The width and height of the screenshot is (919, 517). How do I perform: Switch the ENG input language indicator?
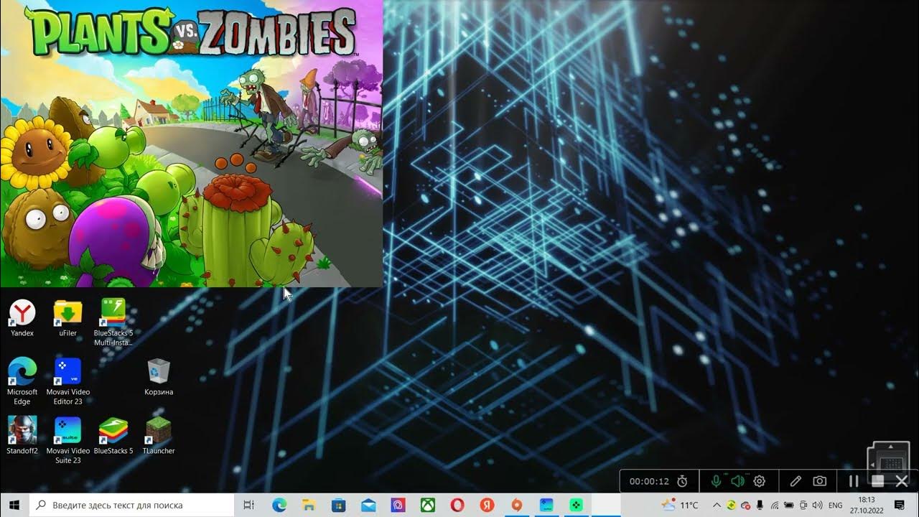(x=836, y=505)
